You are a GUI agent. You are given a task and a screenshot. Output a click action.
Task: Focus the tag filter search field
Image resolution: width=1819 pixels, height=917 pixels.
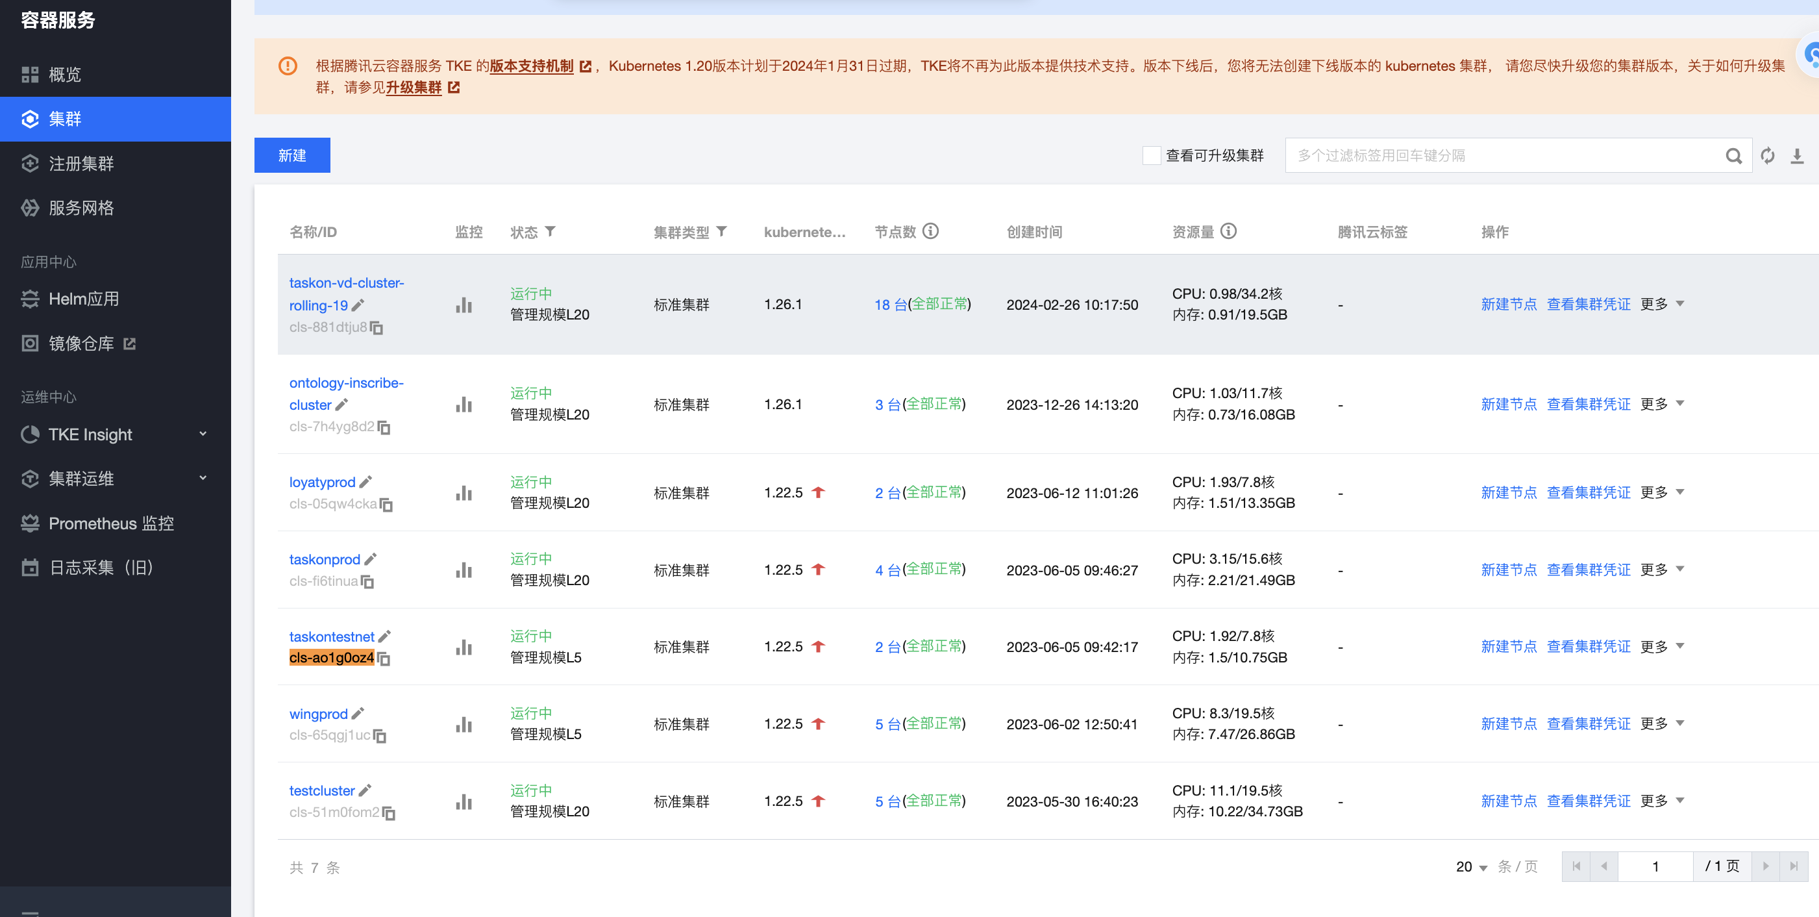coord(1504,155)
